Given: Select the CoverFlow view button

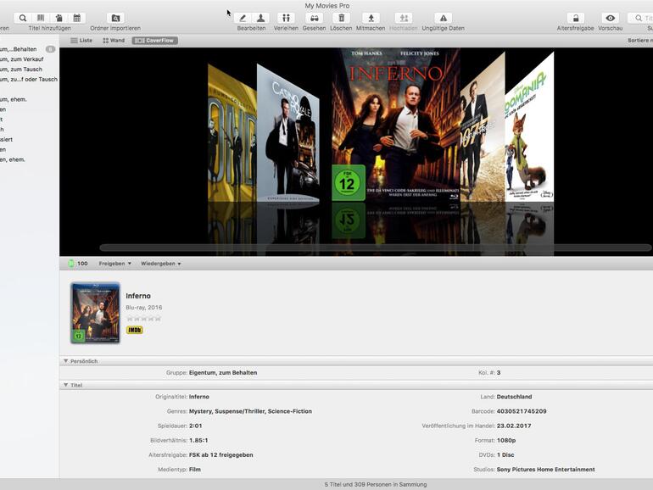Looking at the screenshot, I should pos(155,41).
